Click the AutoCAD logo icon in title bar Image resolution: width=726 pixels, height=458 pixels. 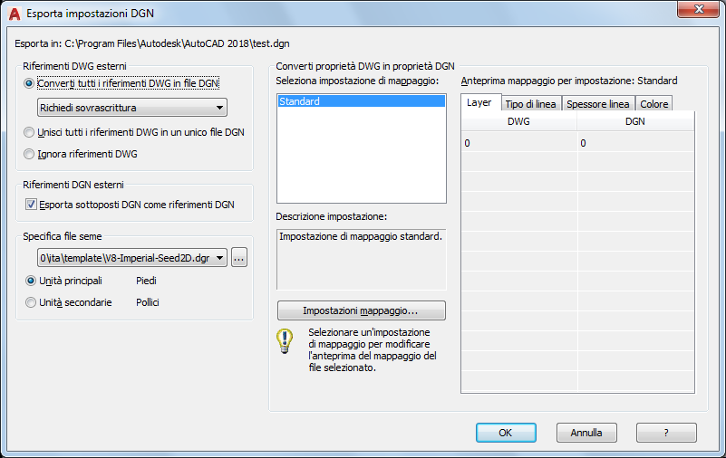(x=14, y=14)
